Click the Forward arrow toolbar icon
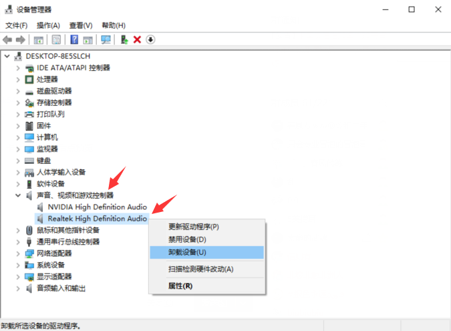This screenshot has width=451, height=331. coord(21,39)
